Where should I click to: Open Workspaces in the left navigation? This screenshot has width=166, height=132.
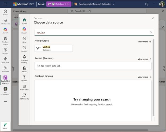(x=5, y=21)
